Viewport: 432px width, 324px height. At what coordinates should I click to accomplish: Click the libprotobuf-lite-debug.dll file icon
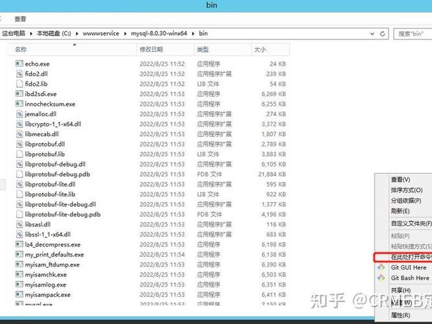click(x=19, y=204)
